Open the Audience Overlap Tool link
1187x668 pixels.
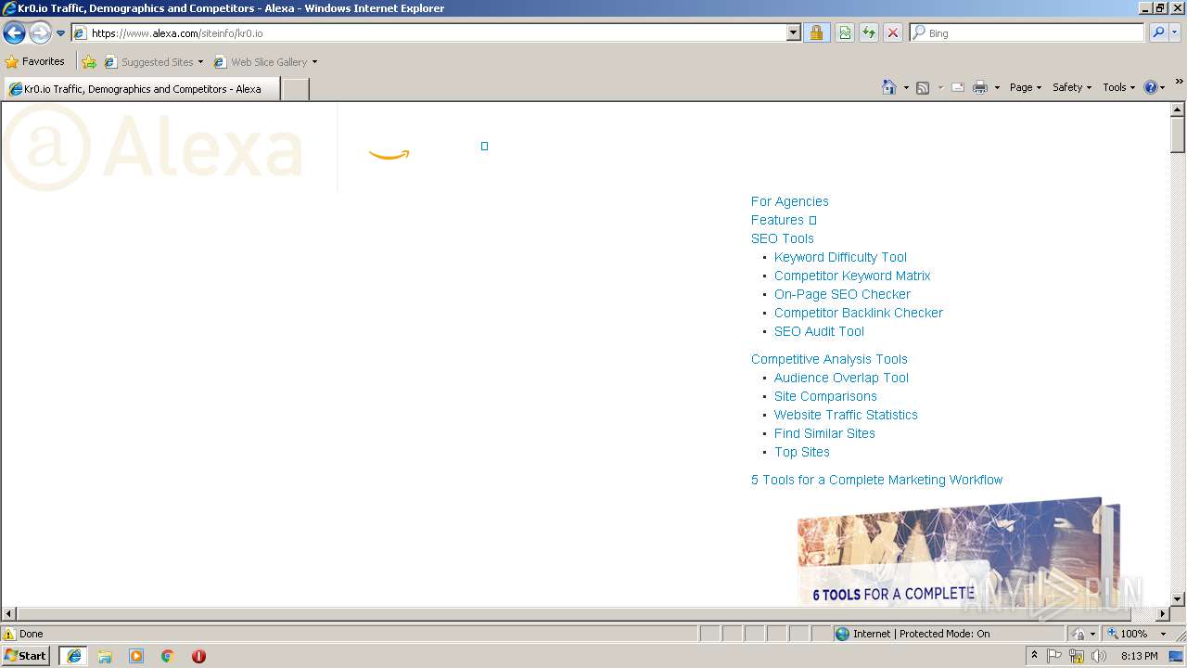[x=841, y=378]
